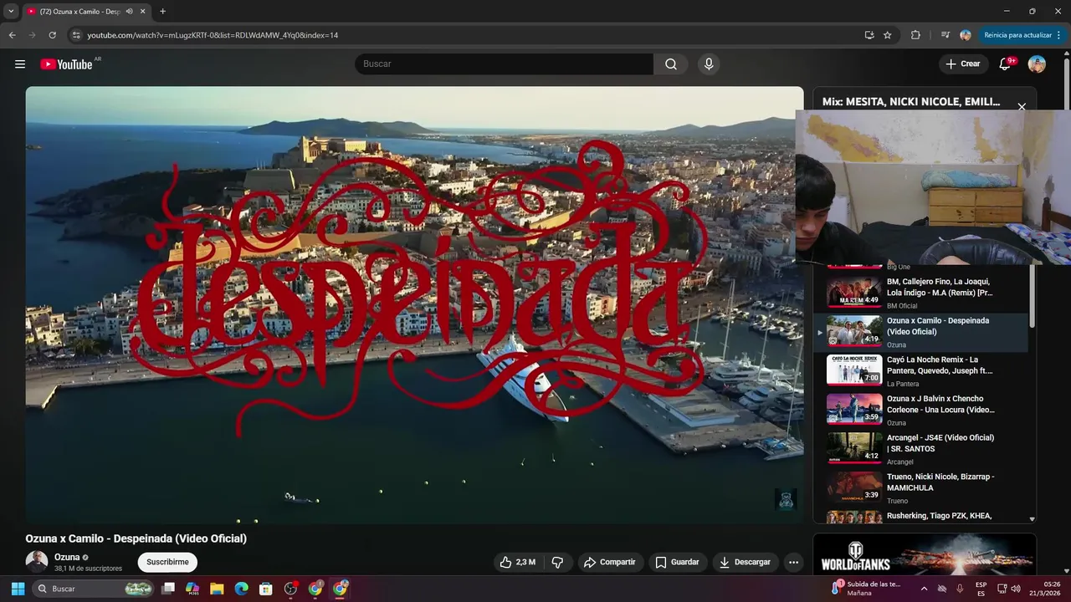Go back in browser history
This screenshot has width=1071, height=602.
tap(12, 35)
